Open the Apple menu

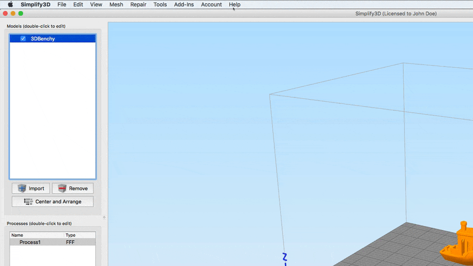(x=10, y=5)
